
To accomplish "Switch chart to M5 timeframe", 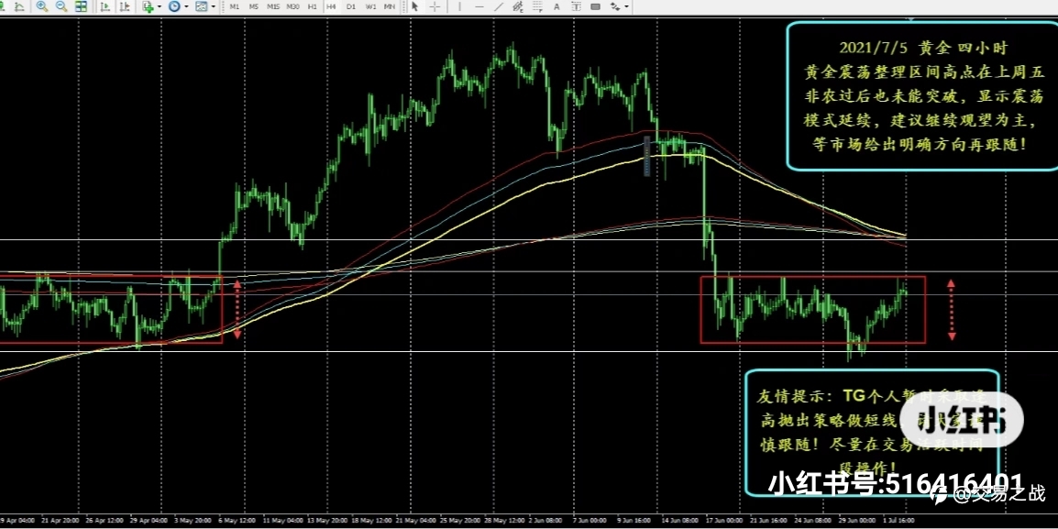I will pyautogui.click(x=254, y=6).
